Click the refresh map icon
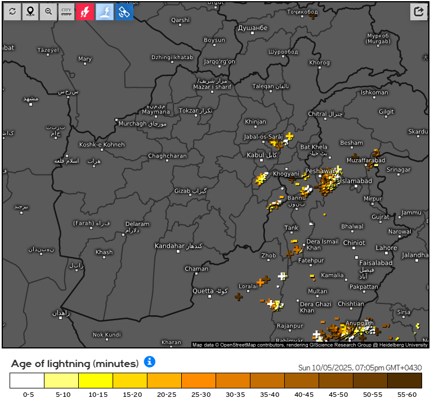Viewport: 430px width, 398px height. (12, 11)
